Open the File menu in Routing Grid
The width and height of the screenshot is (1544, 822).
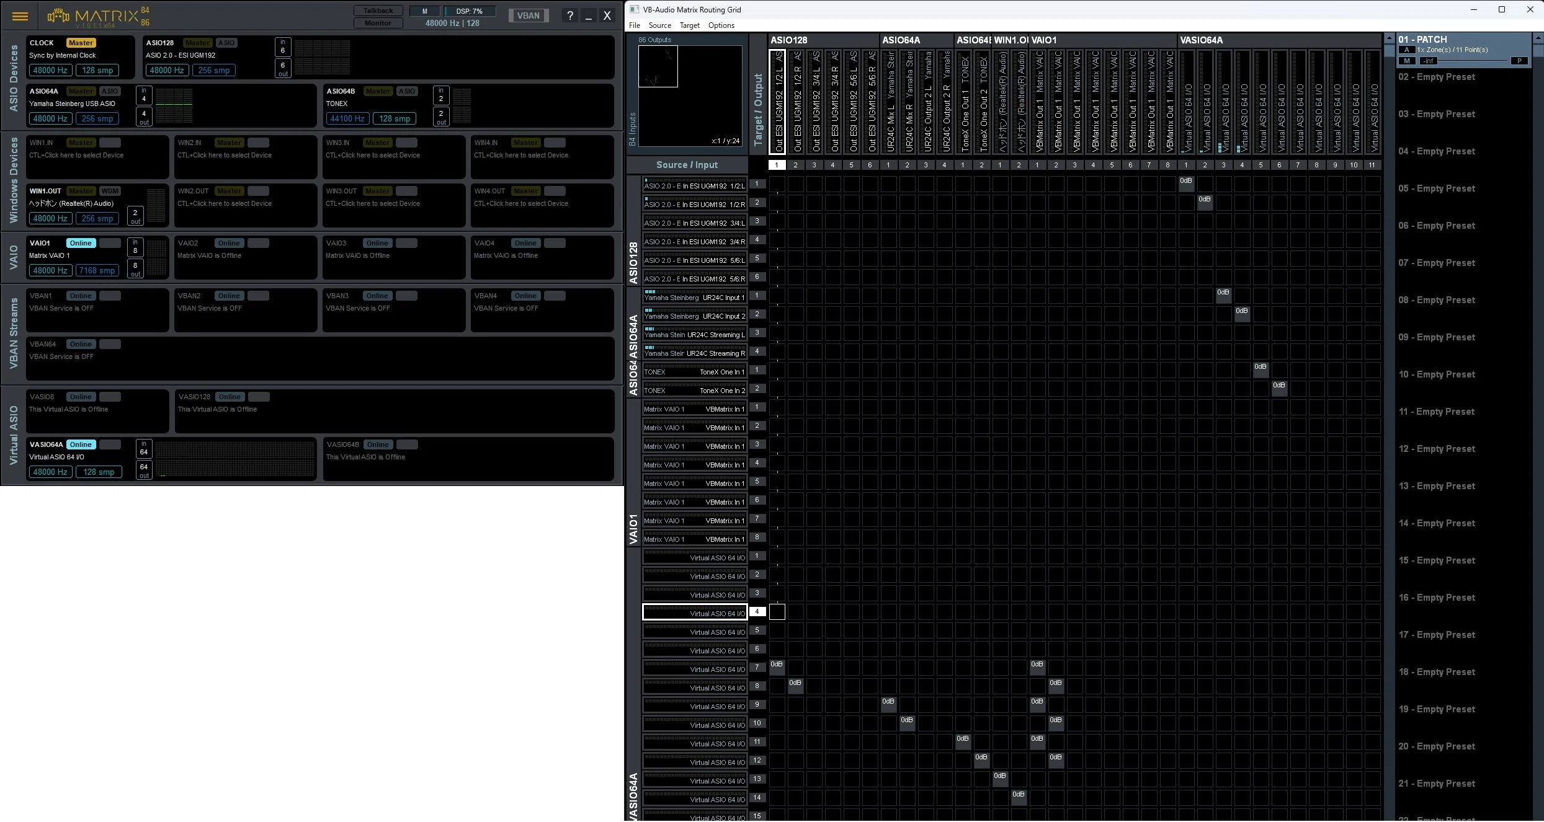point(635,25)
